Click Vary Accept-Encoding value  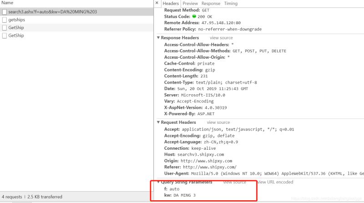pos(195,101)
